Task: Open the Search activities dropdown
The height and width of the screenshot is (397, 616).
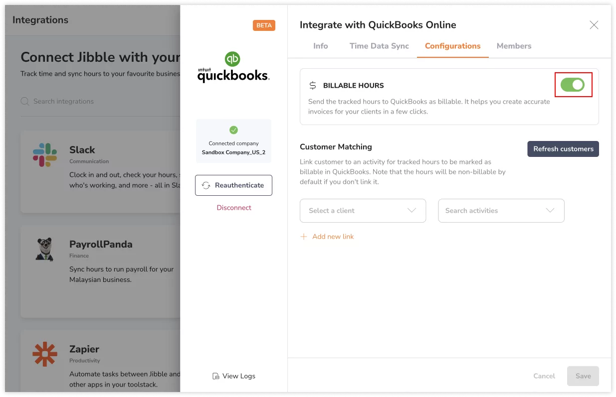Action: [501, 211]
